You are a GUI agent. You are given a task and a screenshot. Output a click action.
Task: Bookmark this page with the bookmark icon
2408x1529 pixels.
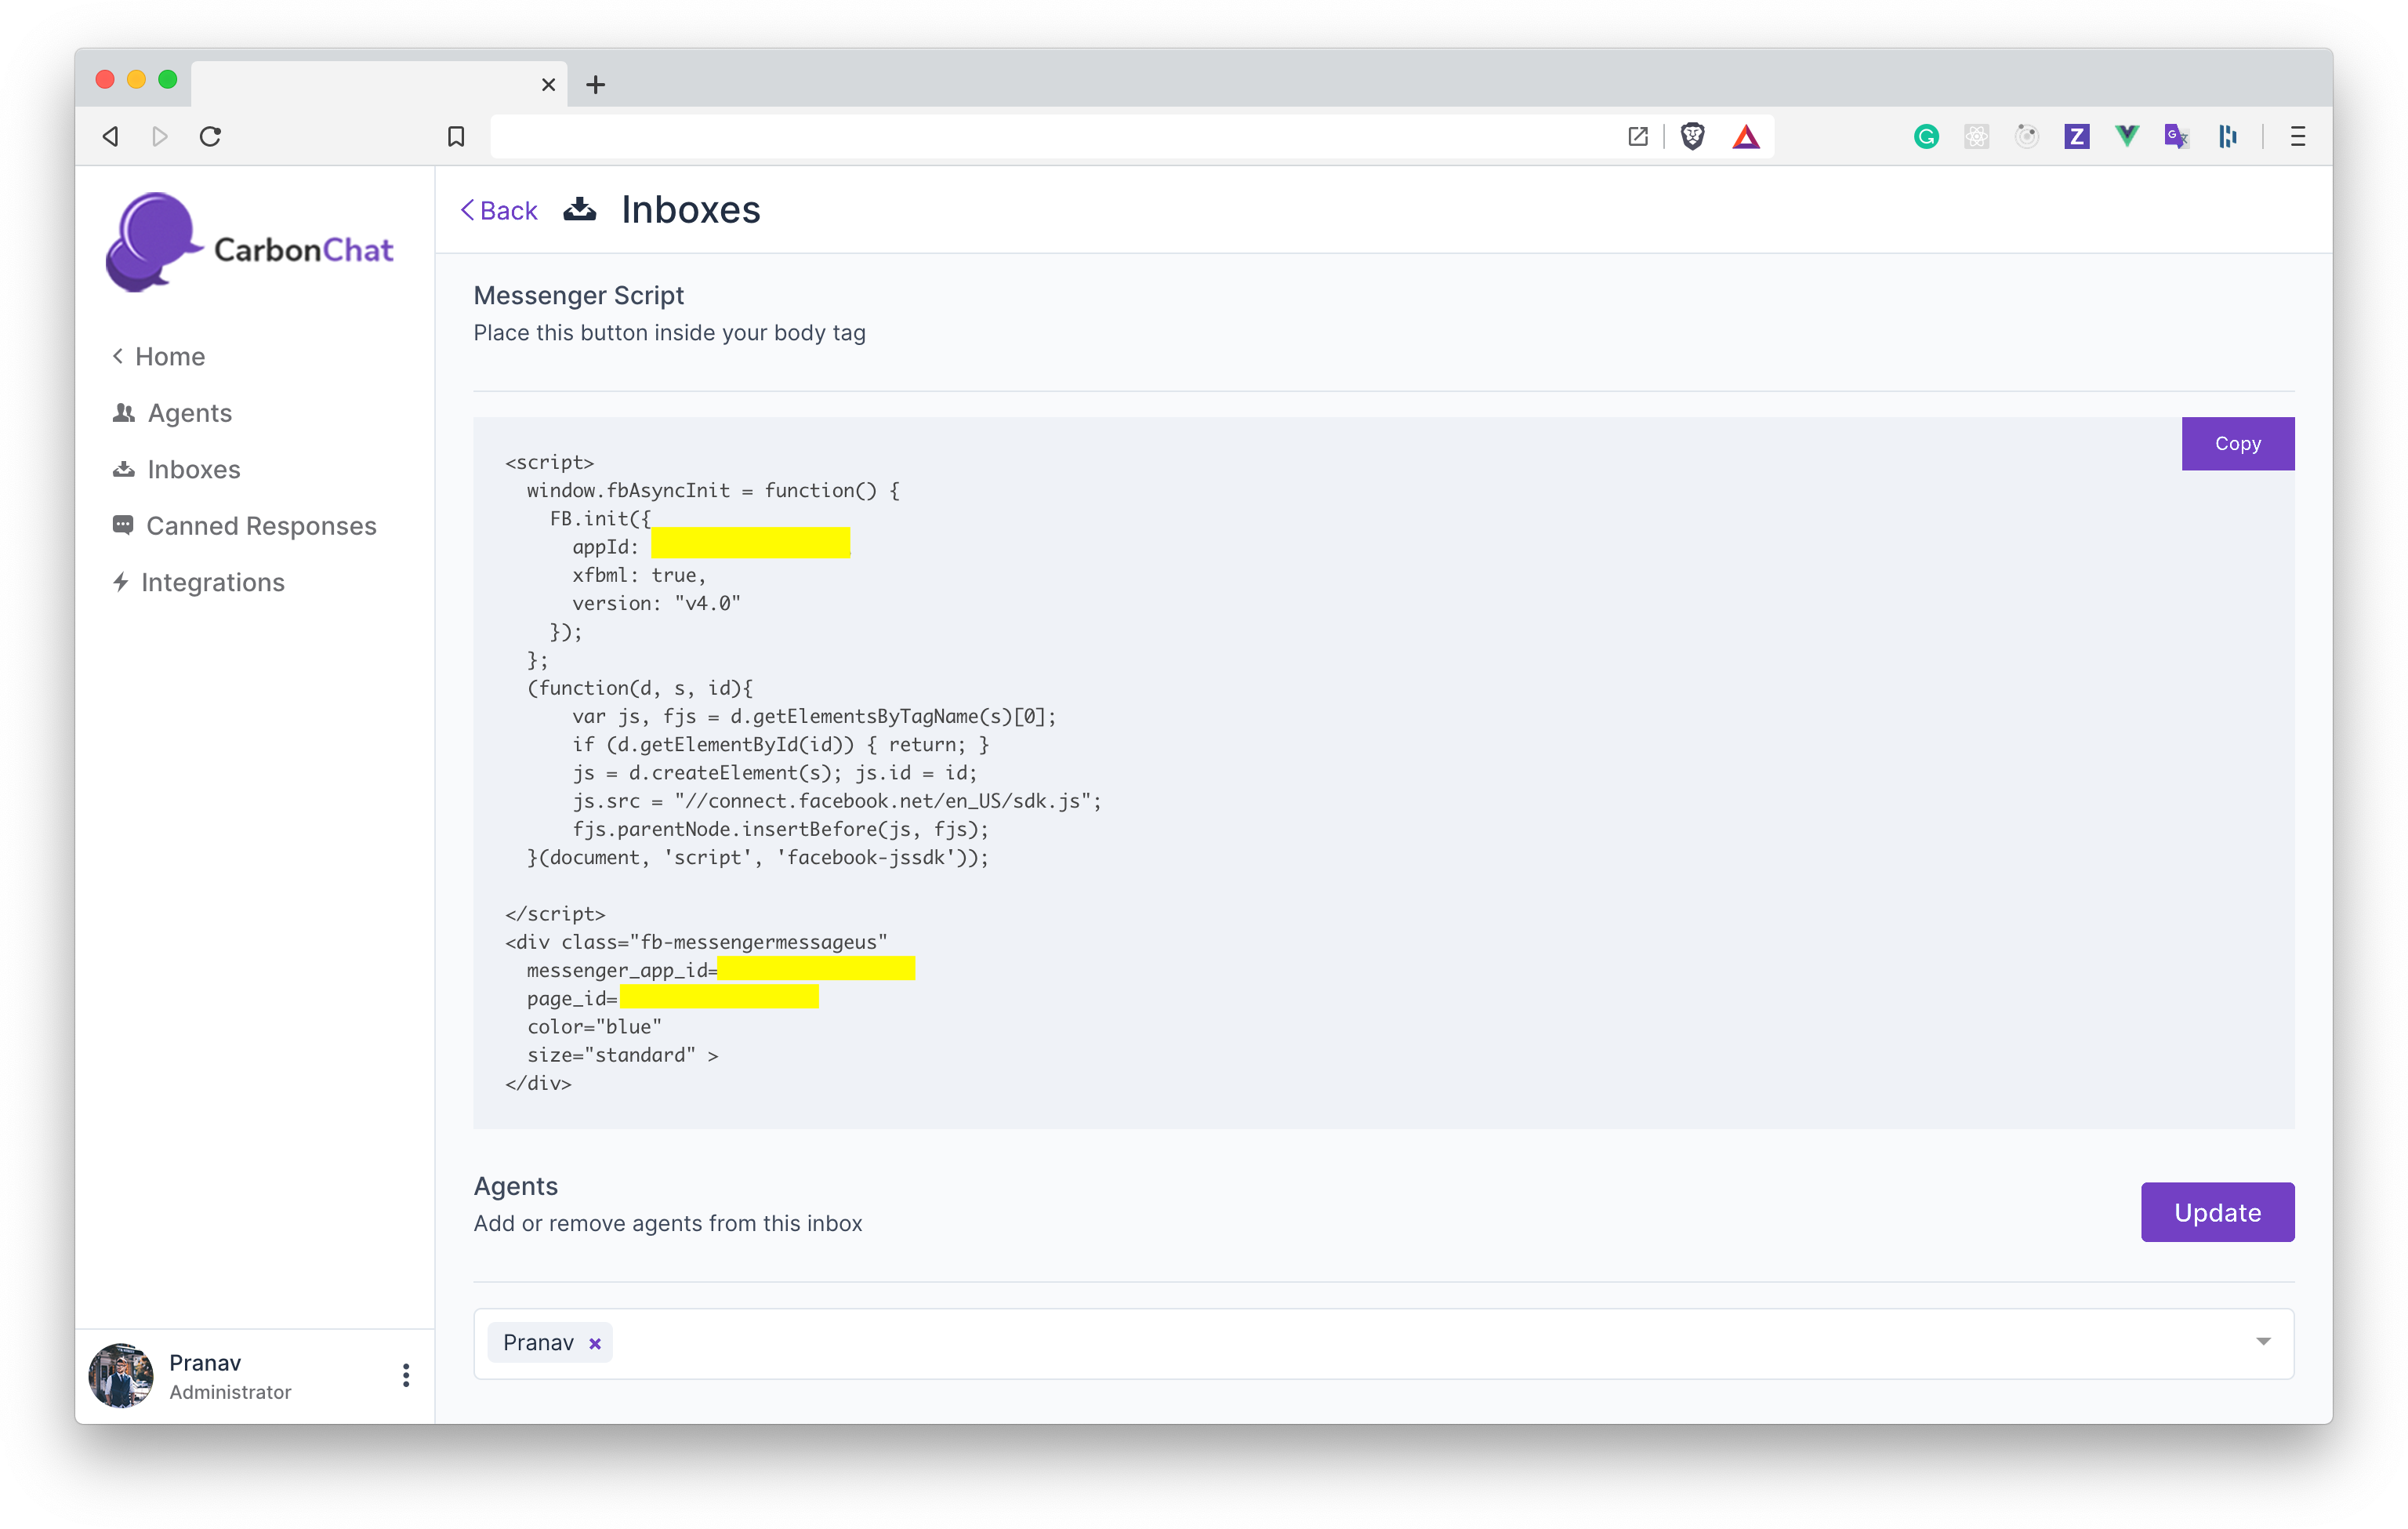[x=456, y=136]
